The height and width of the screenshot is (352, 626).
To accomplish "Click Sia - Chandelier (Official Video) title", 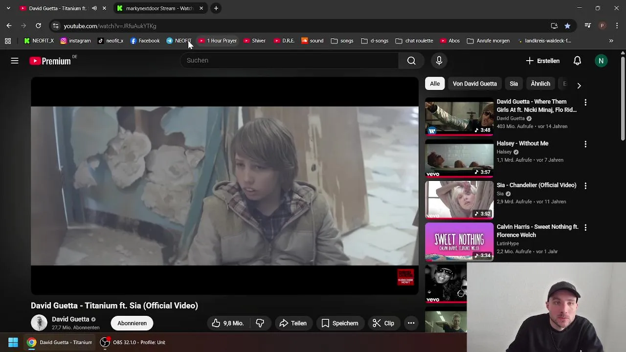I will point(537,185).
